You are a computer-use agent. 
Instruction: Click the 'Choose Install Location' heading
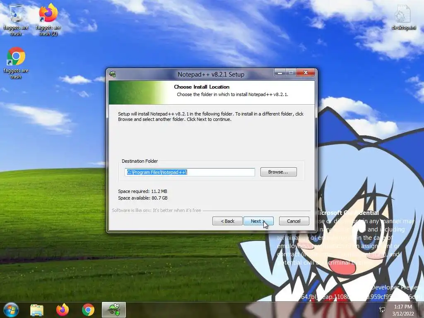(x=202, y=87)
